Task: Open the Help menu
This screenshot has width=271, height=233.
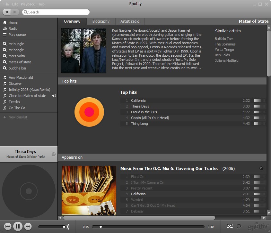Action: pos(41,4)
